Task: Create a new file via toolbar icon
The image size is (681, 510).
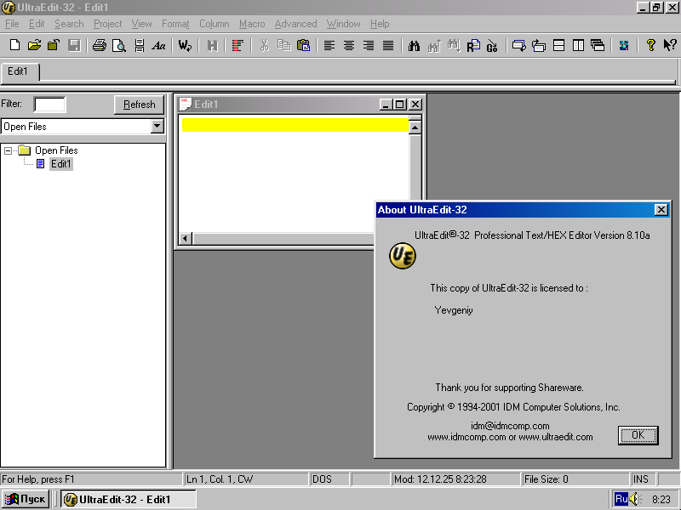Action: [14, 45]
